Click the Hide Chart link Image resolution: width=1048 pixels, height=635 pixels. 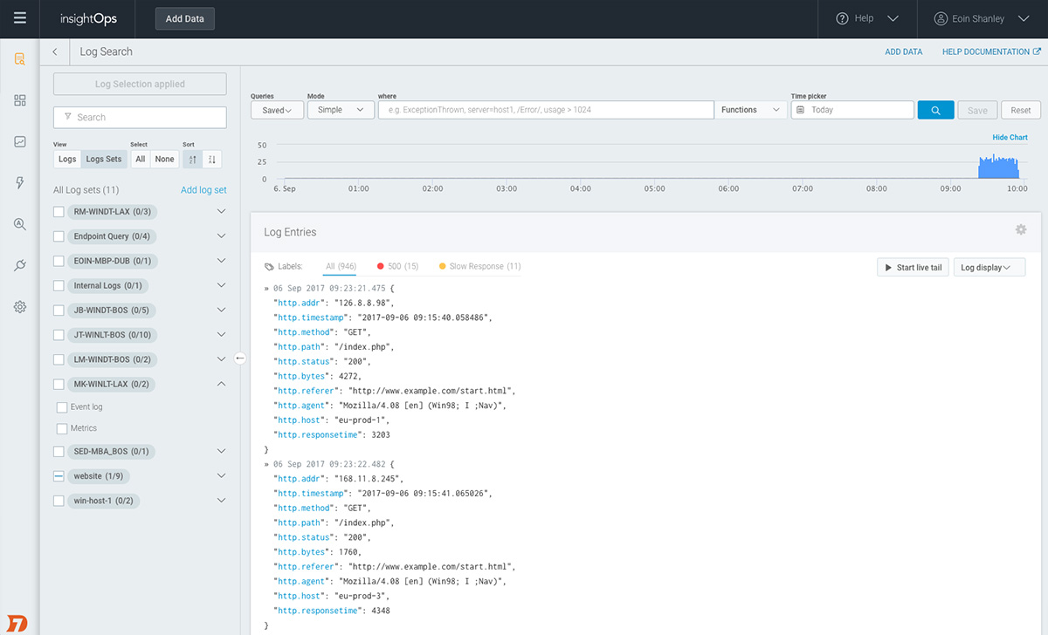1010,138
